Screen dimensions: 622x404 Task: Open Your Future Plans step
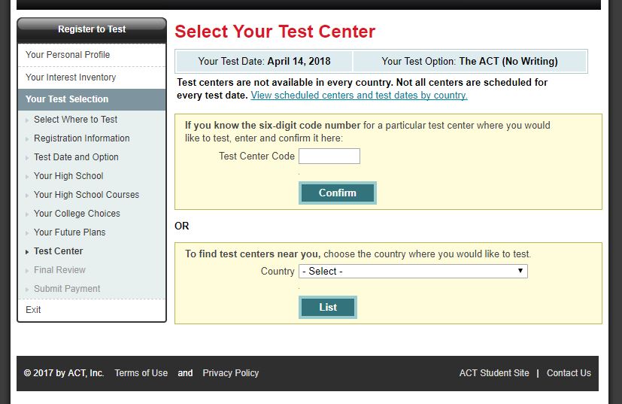point(69,232)
